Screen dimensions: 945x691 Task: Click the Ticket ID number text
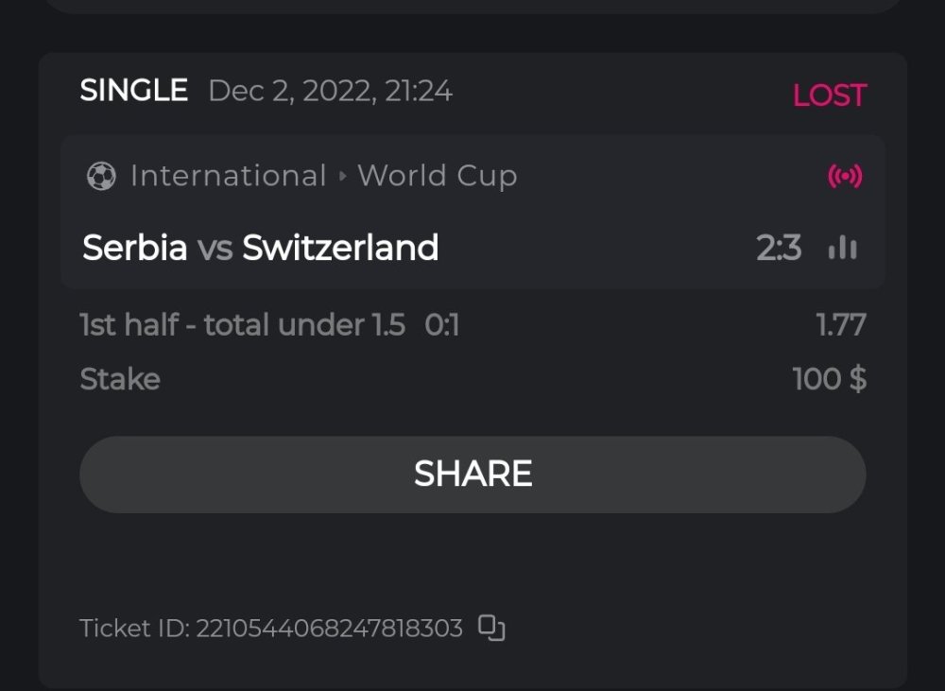coord(329,629)
